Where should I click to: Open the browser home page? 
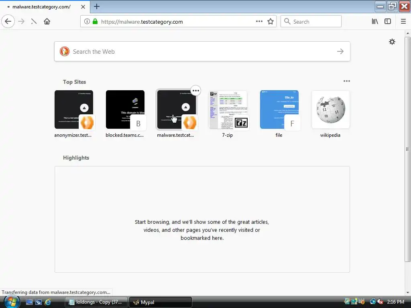click(x=47, y=22)
